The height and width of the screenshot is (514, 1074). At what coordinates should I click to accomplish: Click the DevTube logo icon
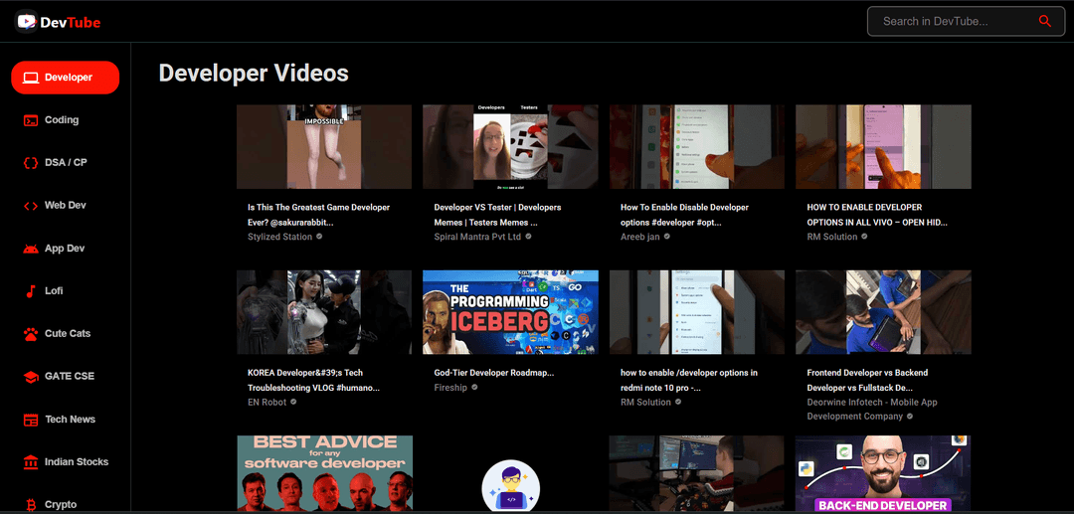27,21
